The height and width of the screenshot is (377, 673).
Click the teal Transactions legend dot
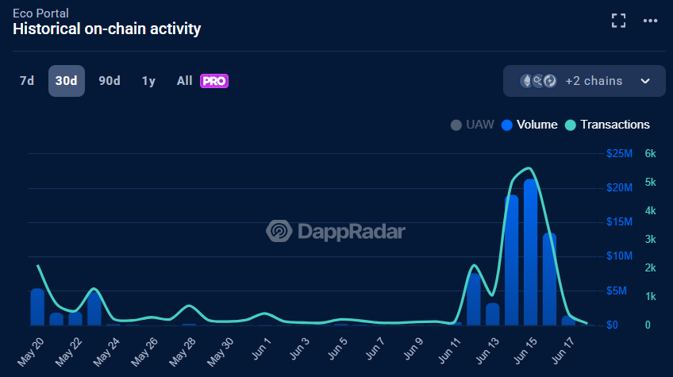pos(570,125)
